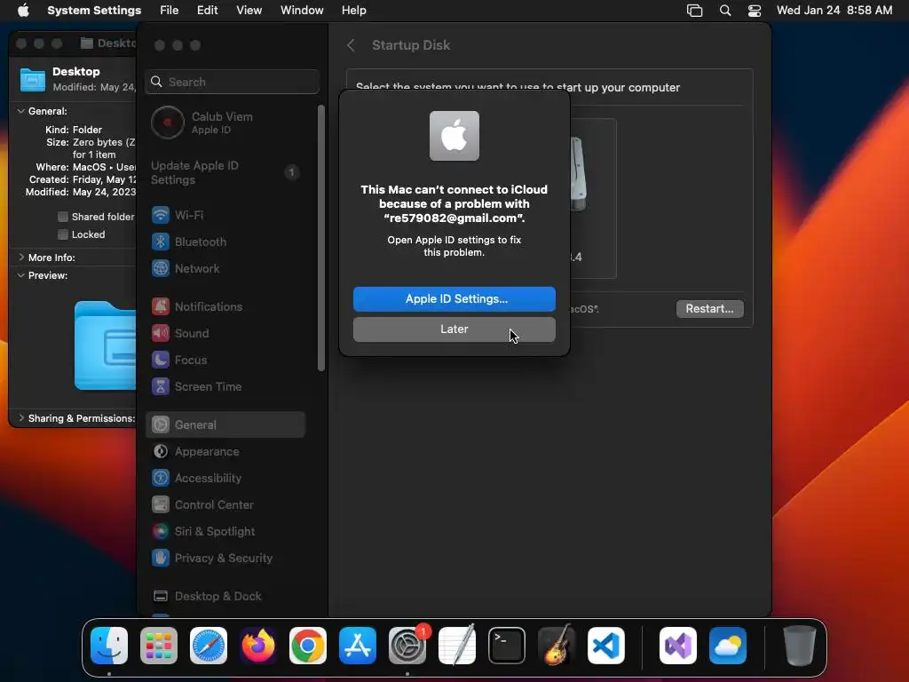Open Spotlight search in menu bar
Image resolution: width=909 pixels, height=682 pixels.
tap(724, 11)
